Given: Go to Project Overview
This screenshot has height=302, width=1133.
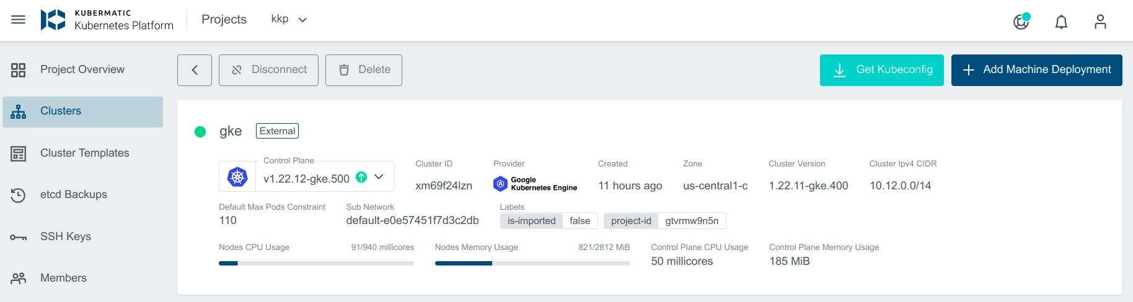Looking at the screenshot, I should 82,70.
